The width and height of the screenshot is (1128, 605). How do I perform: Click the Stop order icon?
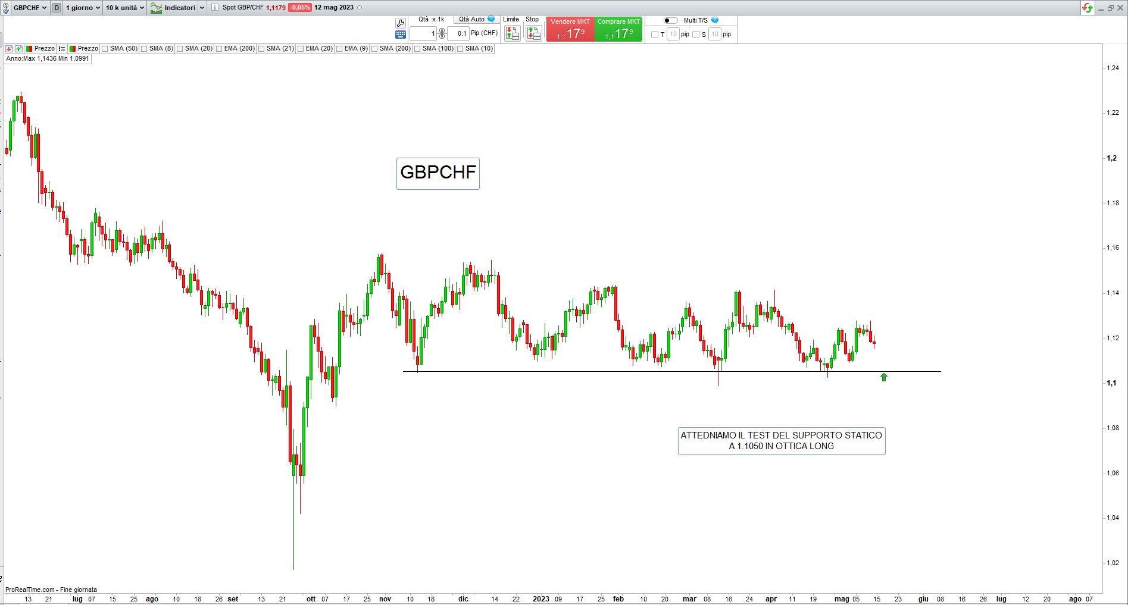533,33
